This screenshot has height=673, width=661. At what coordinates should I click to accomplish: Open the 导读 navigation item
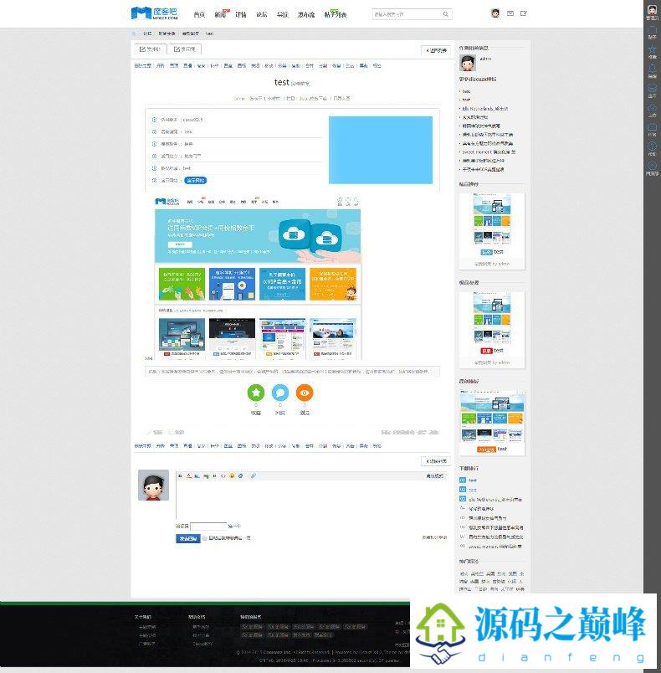(x=283, y=14)
